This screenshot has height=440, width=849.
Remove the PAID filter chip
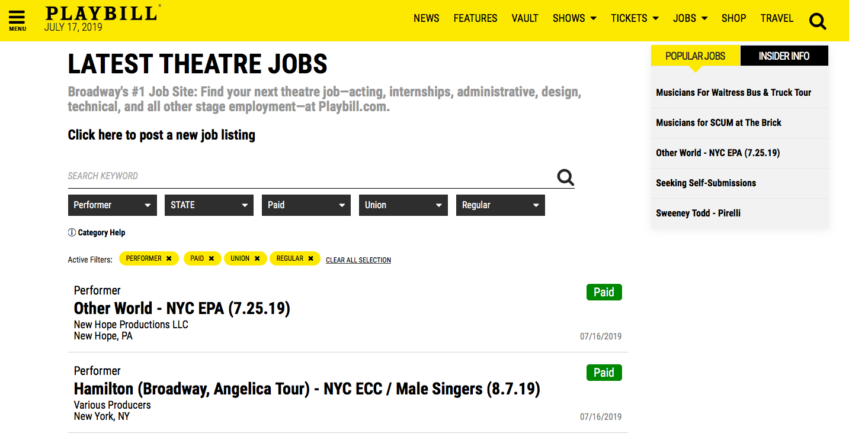coord(212,258)
